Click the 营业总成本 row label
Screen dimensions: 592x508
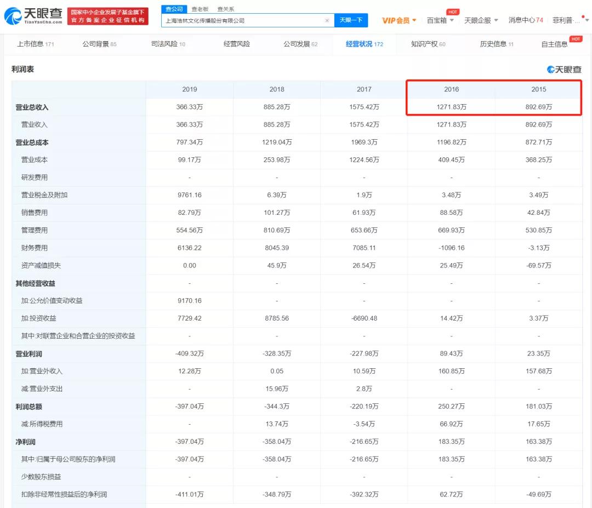tap(32, 142)
